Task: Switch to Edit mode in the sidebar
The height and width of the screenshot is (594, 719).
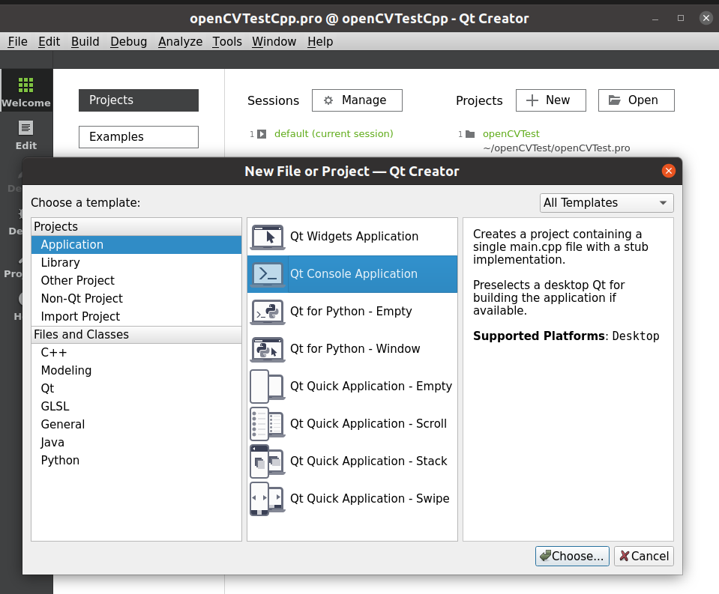Action: [26, 135]
